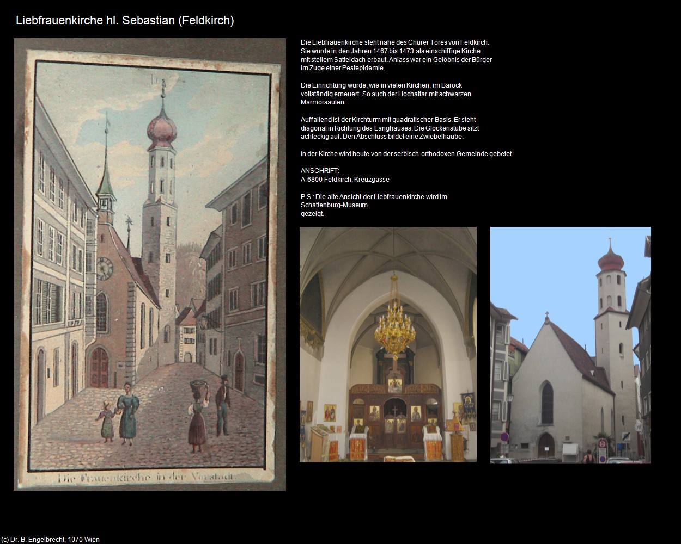Image resolution: width=681 pixels, height=544 pixels.
Task: Click the line mentioning 'serbisch-orthodoxen Gemeinde'
Action: pyautogui.click(x=407, y=154)
